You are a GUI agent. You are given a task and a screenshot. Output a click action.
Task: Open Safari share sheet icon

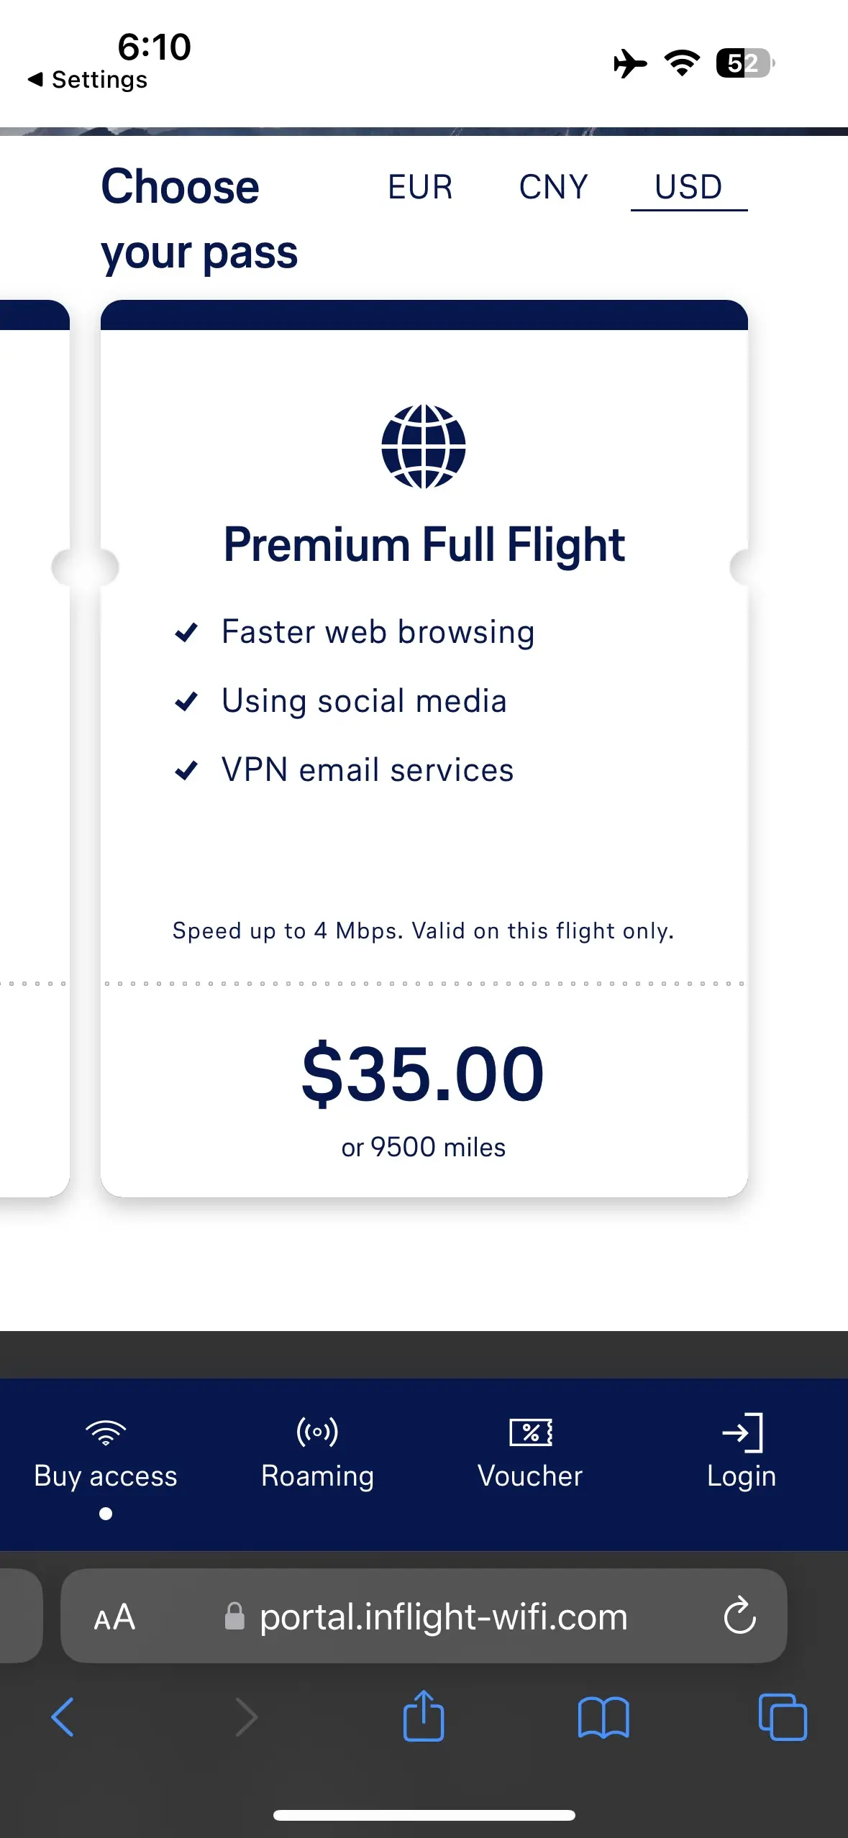(424, 1717)
